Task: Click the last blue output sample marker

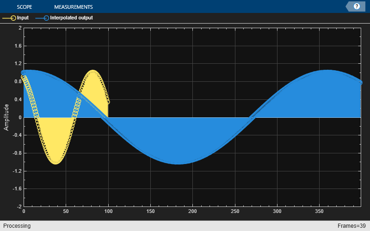Action: pos(361,82)
